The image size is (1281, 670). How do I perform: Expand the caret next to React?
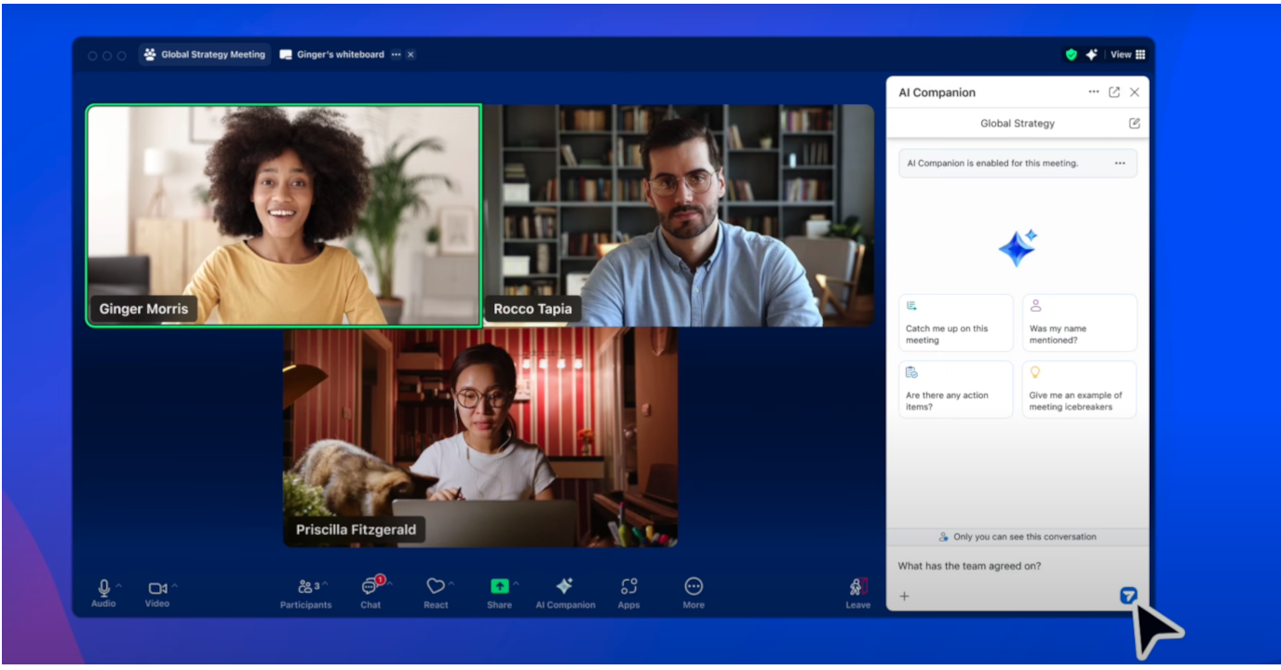(x=452, y=585)
